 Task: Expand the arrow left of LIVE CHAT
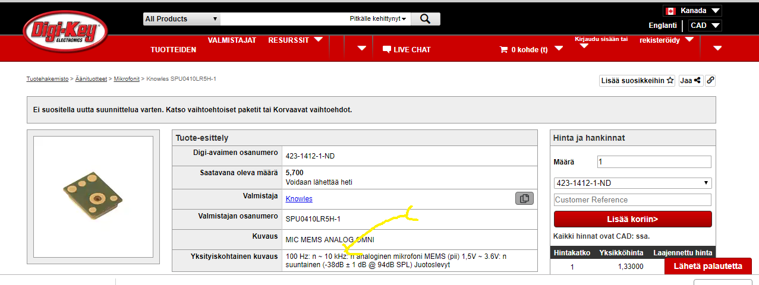pos(361,49)
